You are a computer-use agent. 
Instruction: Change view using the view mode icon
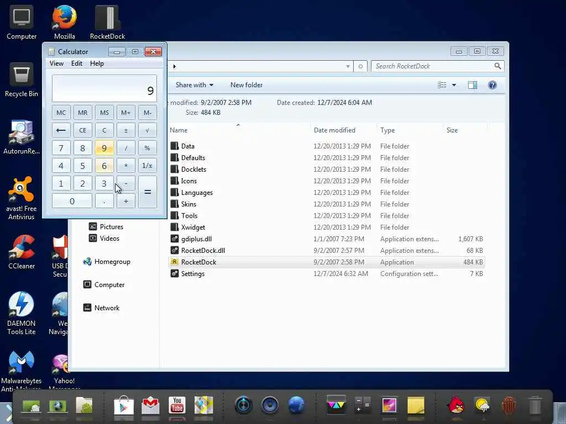coord(442,85)
